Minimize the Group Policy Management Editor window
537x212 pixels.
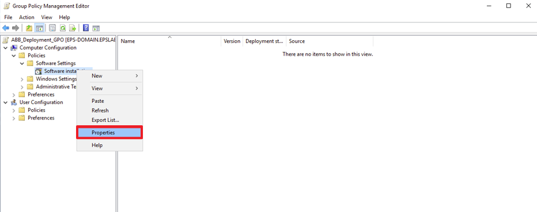(489, 6)
